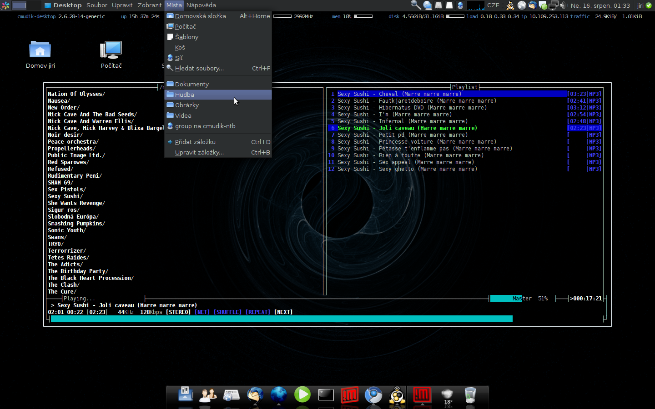The height and width of the screenshot is (409, 655).
Task: Select Koš from the Místa menu
Action: (218, 47)
